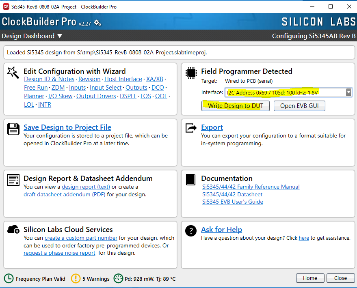Click the settings gears icon beside v2.27
Image resolution: width=357 pixels, height=288 pixels.
97,23
